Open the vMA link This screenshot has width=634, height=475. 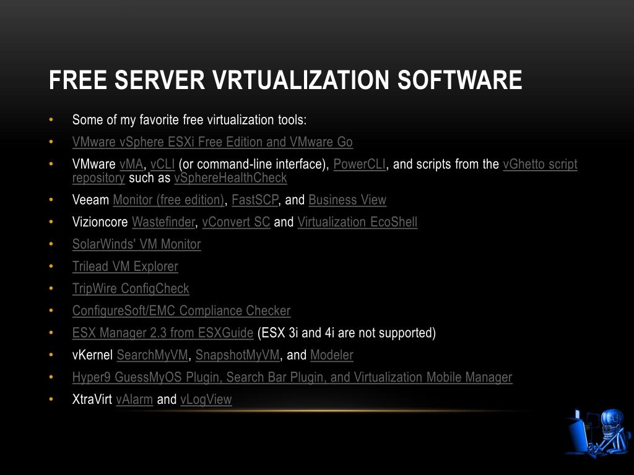coord(131,165)
